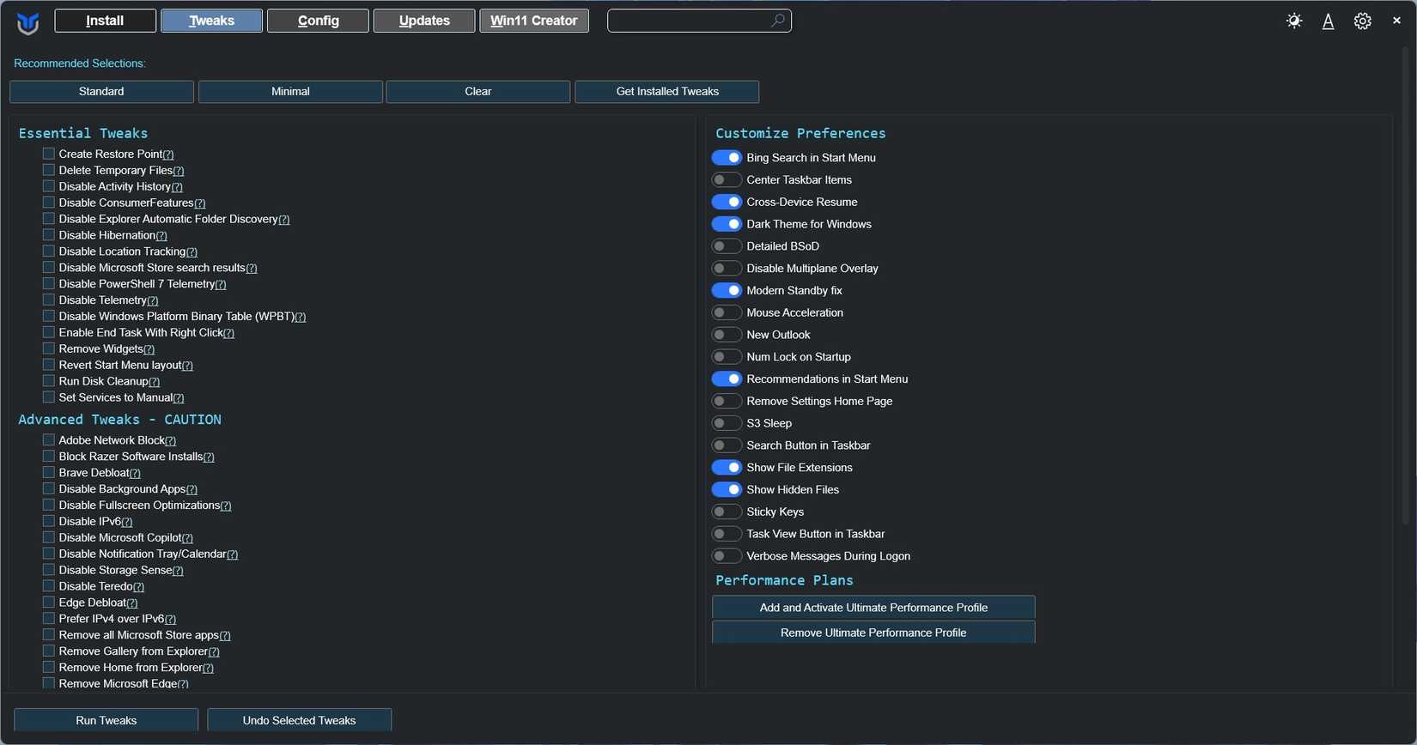The height and width of the screenshot is (745, 1417).
Task: Tick Disable Notification Tray/Calendar checkbox
Action: pos(49,554)
